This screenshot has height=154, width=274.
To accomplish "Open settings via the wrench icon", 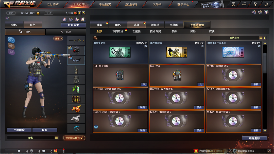I will click(x=255, y=4).
